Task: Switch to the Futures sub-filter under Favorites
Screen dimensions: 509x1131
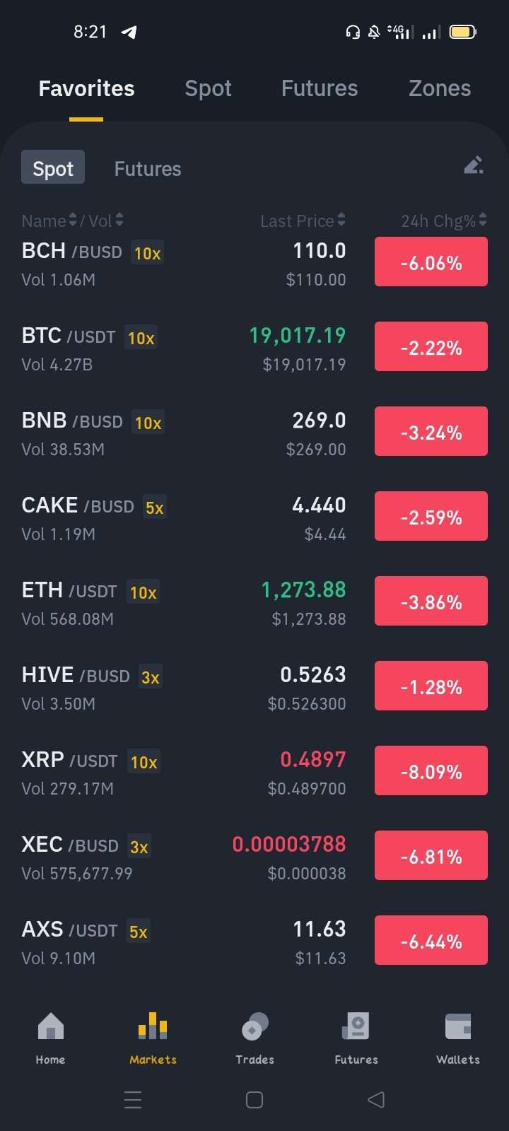Action: 148,169
